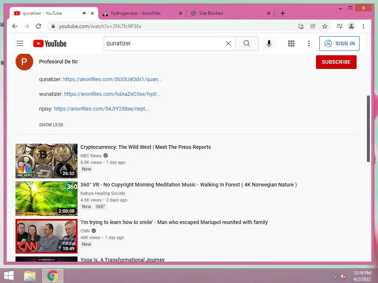This screenshot has height=283, width=378.
Task: Open the media control icon in toolbar
Action: (340, 26)
